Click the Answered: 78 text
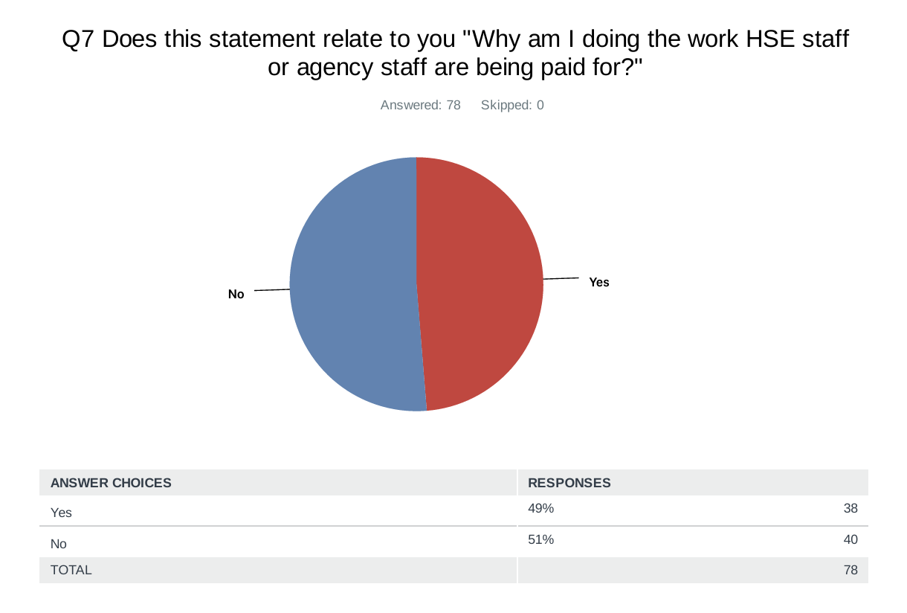 (421, 105)
